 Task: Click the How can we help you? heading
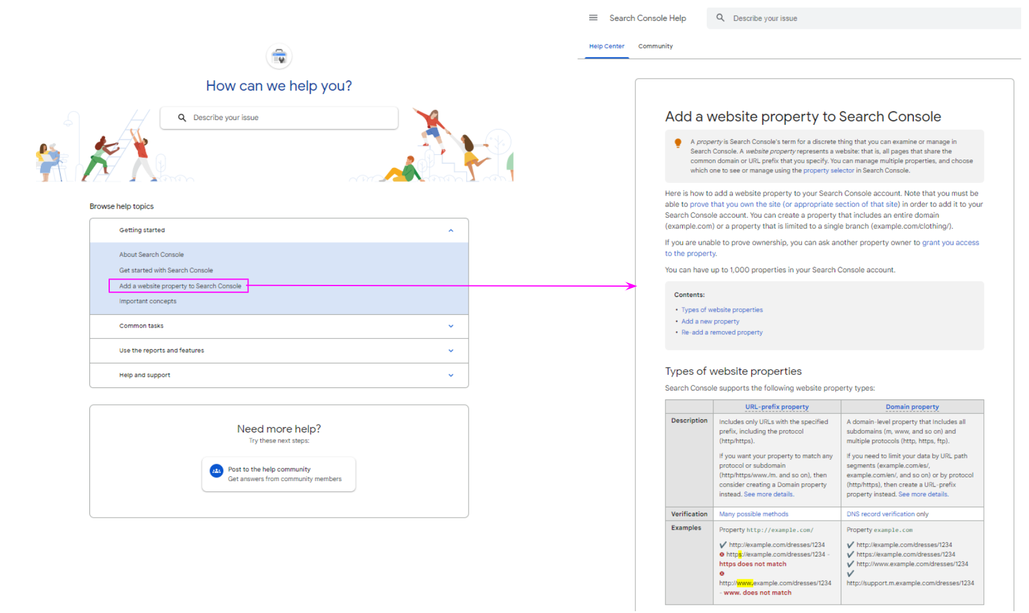pyautogui.click(x=279, y=86)
